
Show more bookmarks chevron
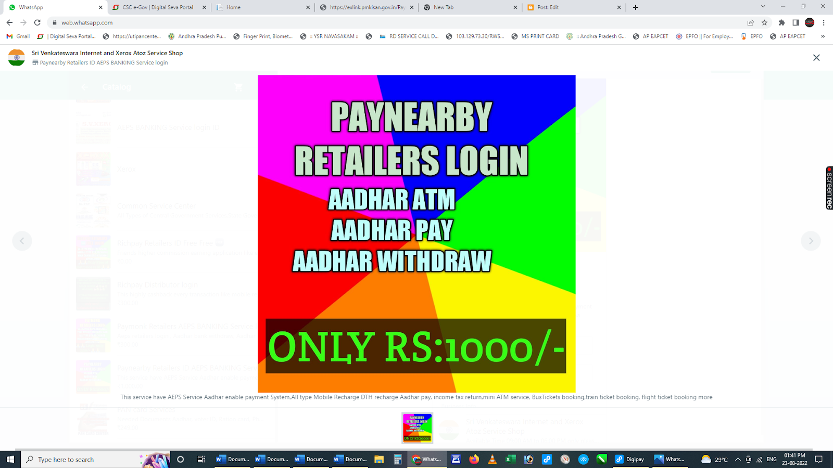(x=823, y=36)
